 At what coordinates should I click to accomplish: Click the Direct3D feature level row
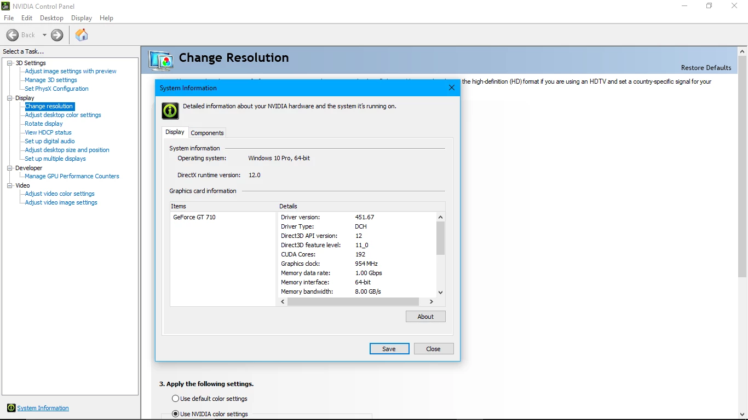(x=357, y=245)
